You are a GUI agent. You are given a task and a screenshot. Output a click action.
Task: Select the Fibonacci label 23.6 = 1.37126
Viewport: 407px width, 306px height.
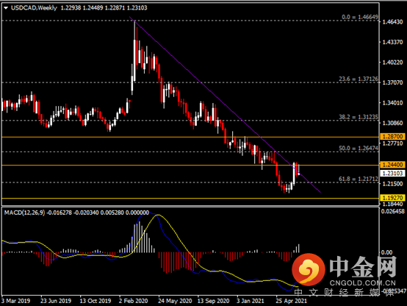tap(359, 79)
